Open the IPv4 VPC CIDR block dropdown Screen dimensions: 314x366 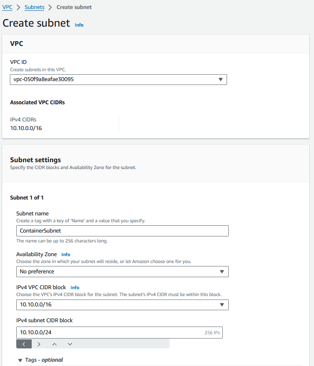pos(123,305)
